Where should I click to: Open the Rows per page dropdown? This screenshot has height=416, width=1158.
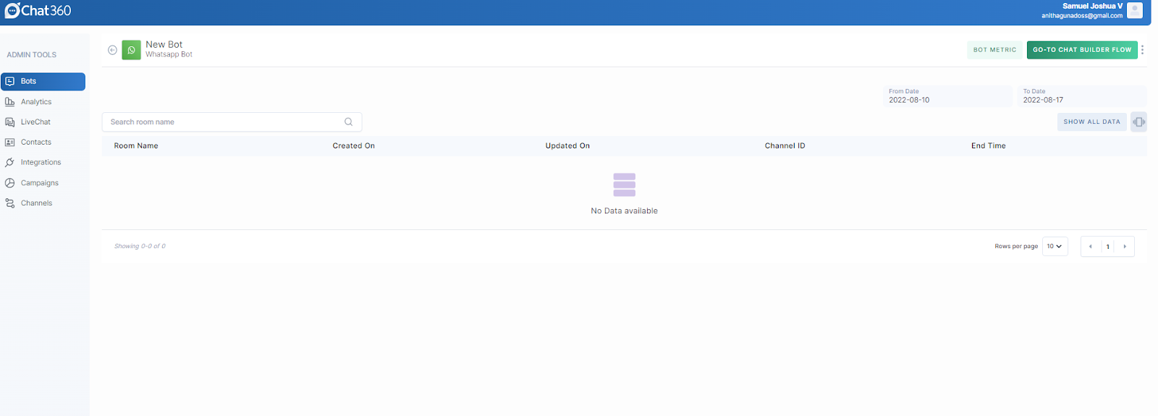tap(1055, 247)
